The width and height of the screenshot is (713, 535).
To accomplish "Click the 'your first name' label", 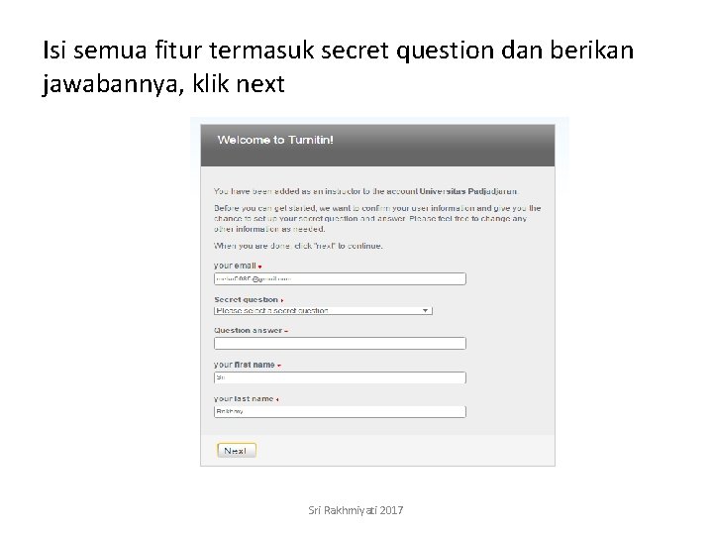I will coord(245,365).
